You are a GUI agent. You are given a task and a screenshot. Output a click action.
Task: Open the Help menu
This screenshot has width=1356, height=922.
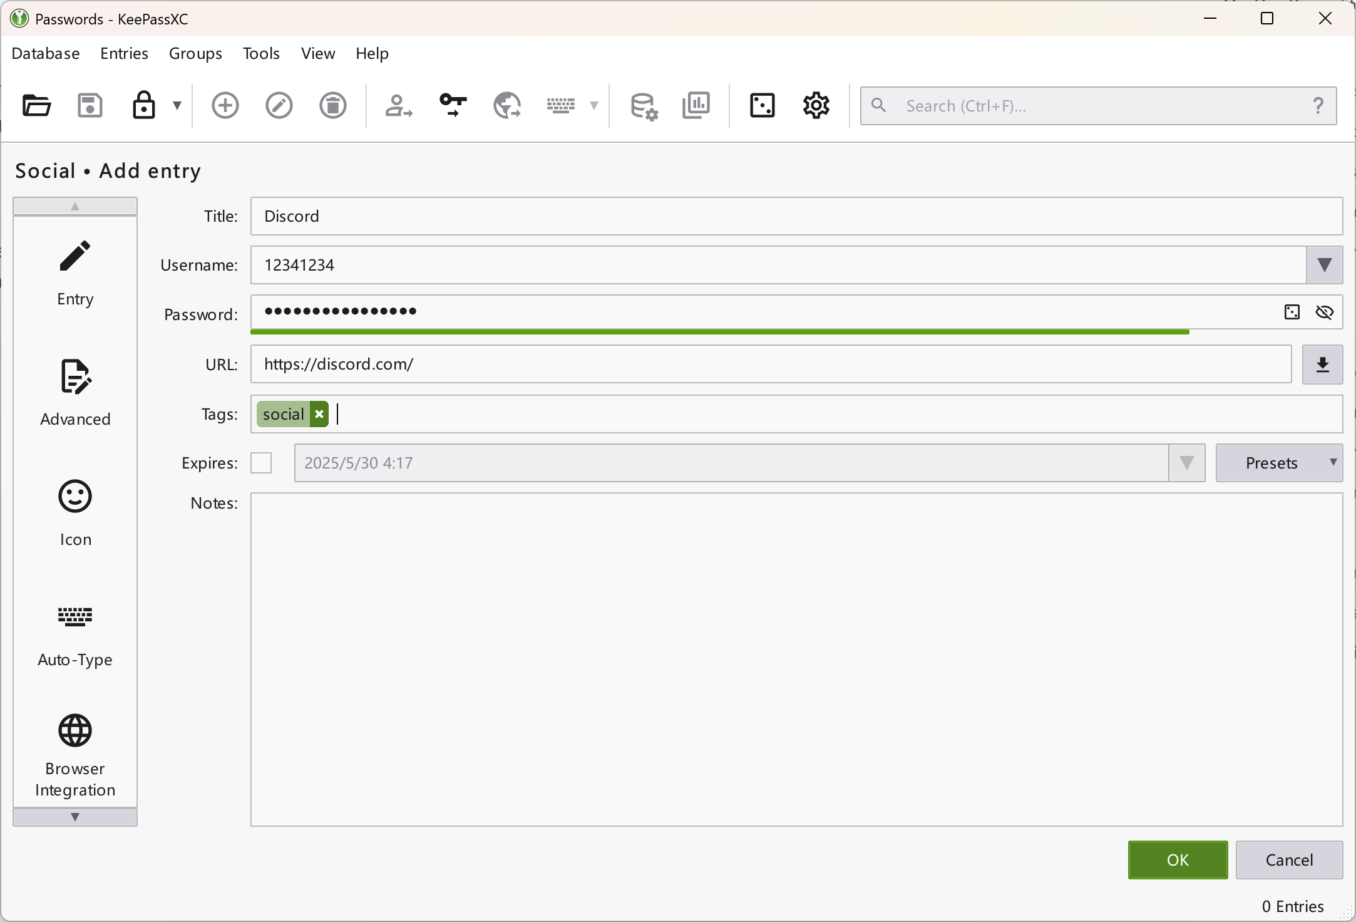372,54
